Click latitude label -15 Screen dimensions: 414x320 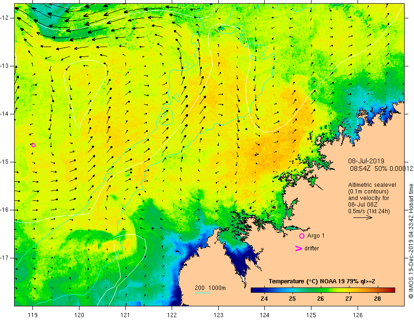5,162
